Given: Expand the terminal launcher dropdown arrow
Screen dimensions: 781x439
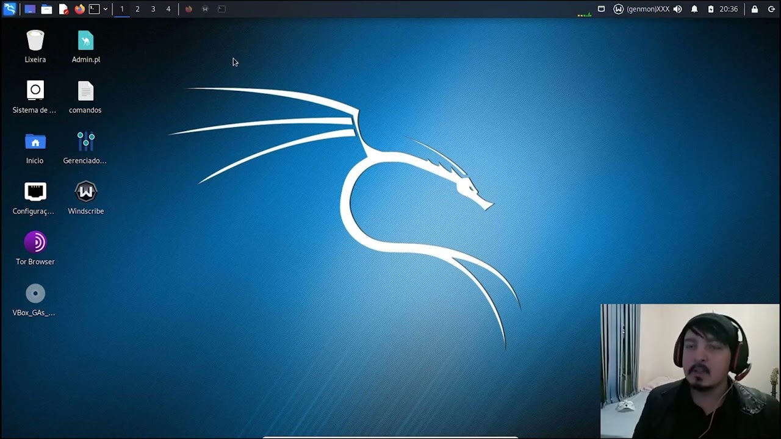Looking at the screenshot, I should tap(106, 9).
